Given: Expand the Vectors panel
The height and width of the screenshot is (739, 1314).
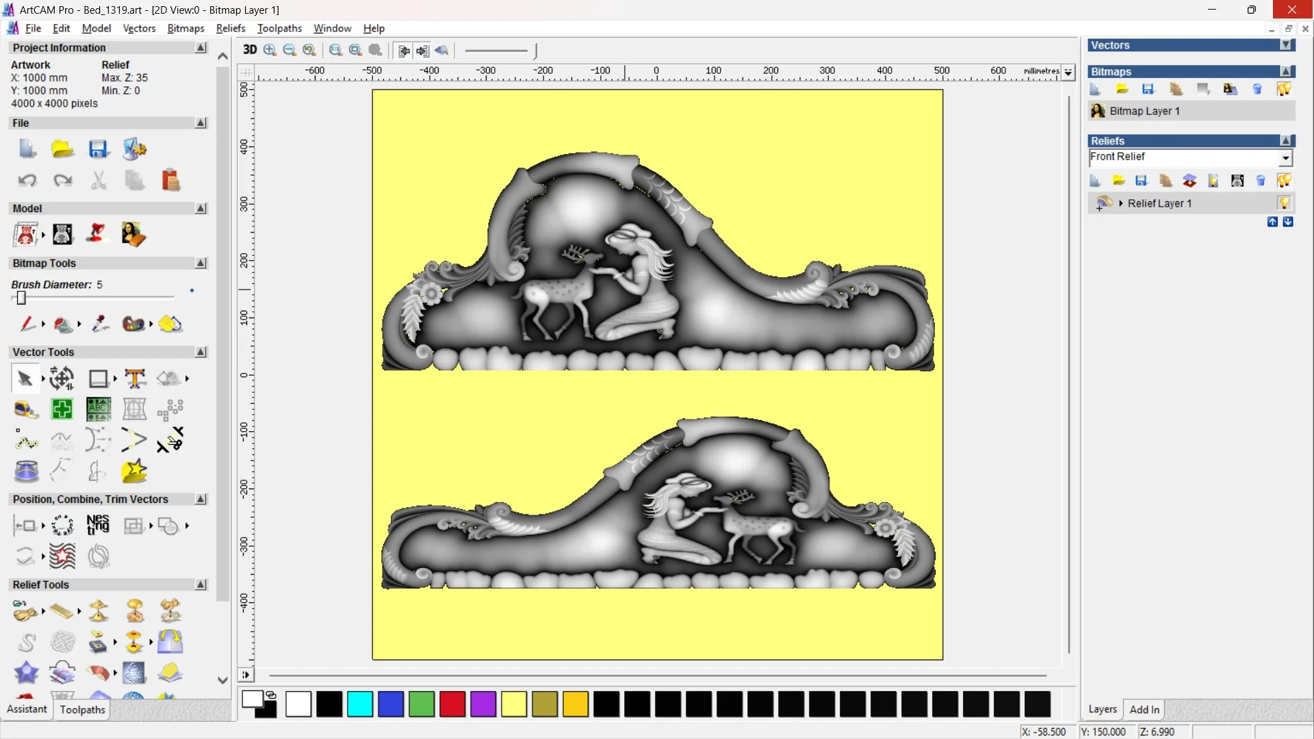Looking at the screenshot, I should click(x=1286, y=45).
